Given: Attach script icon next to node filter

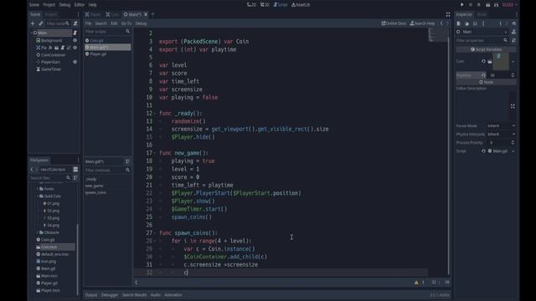Looking at the screenshot, I should tap(75, 23).
